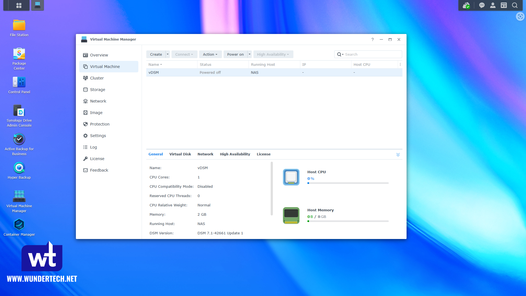The width and height of the screenshot is (526, 296).
Task: Click the Host Memory monitor icon
Action: tap(291, 215)
